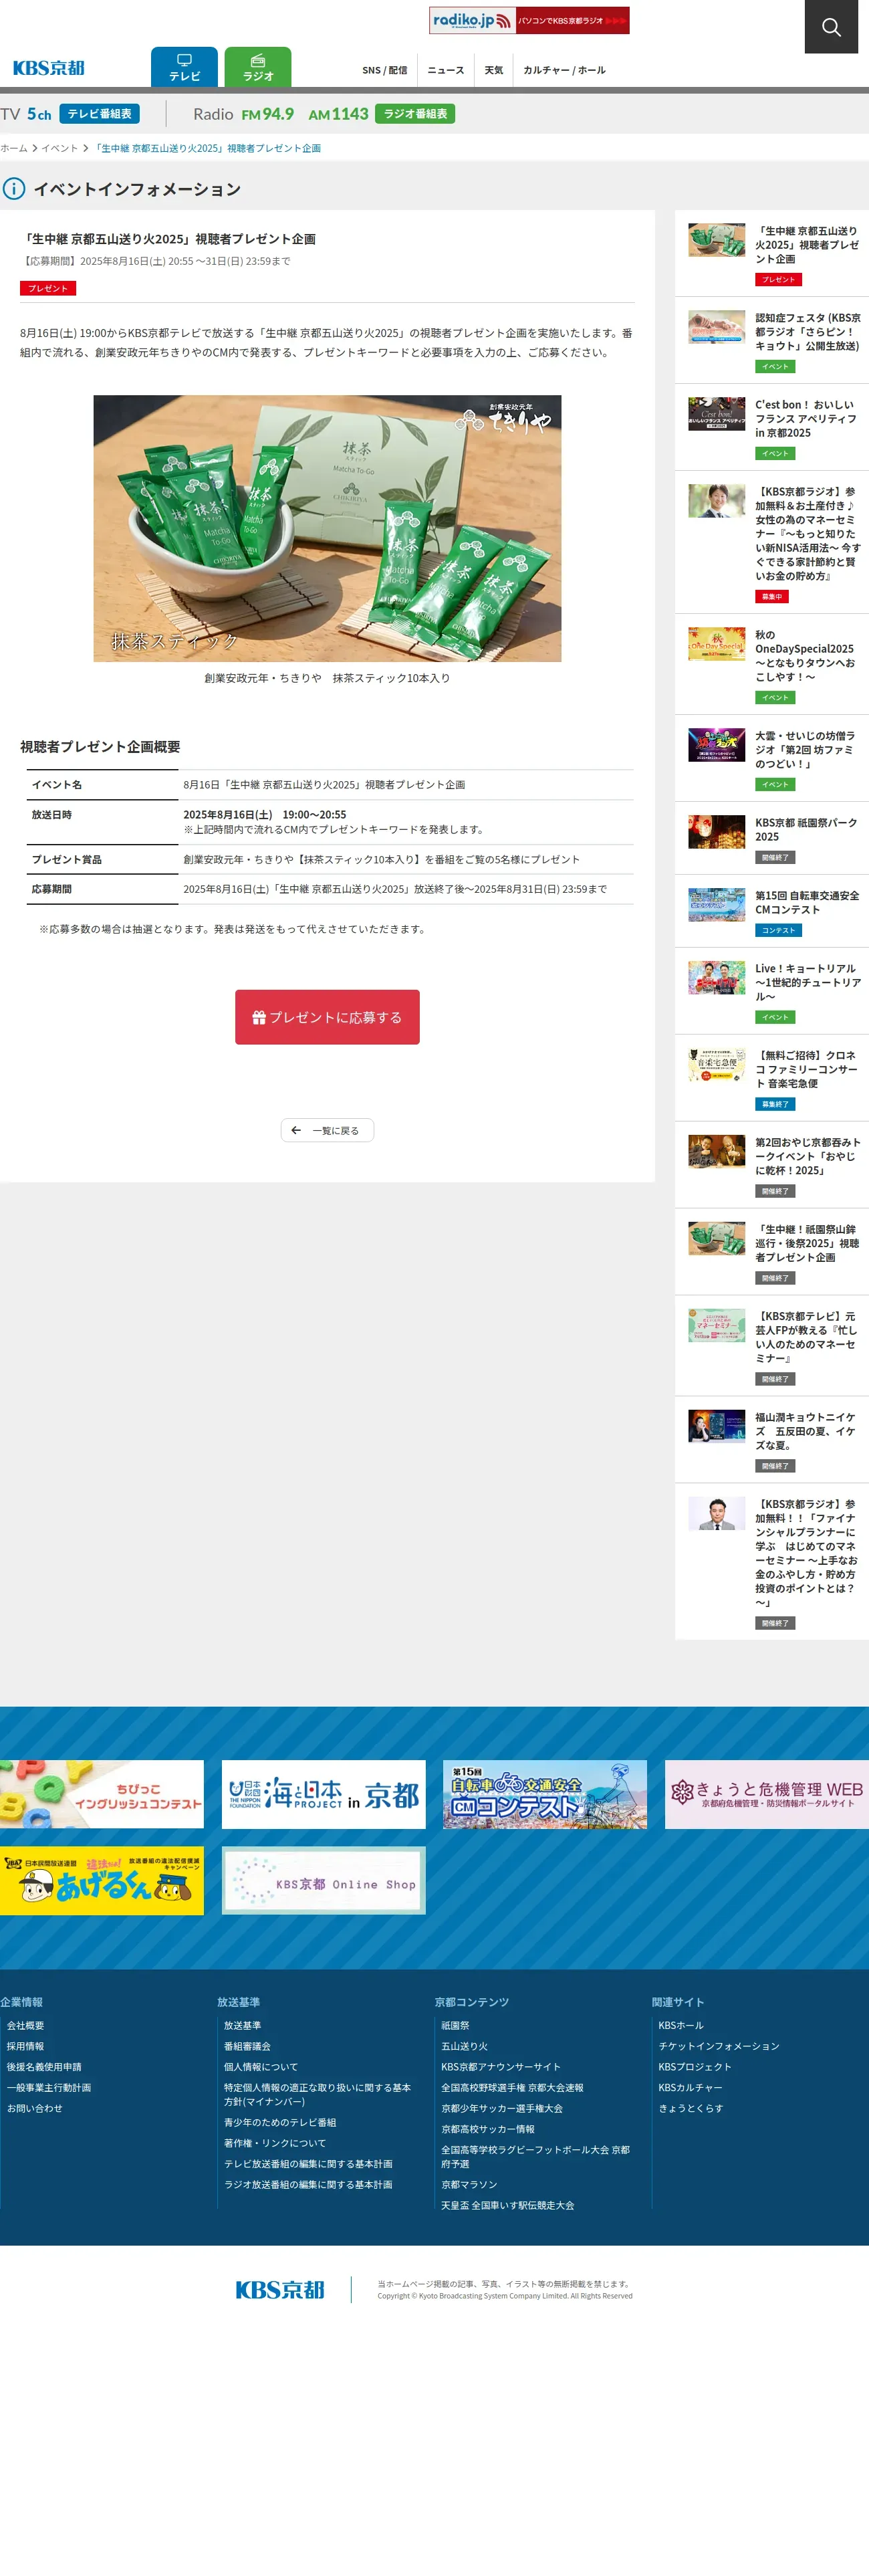This screenshot has width=869, height=2576.
Task: Click the back arrow in 一覧に戻る
Action: pos(296,1130)
